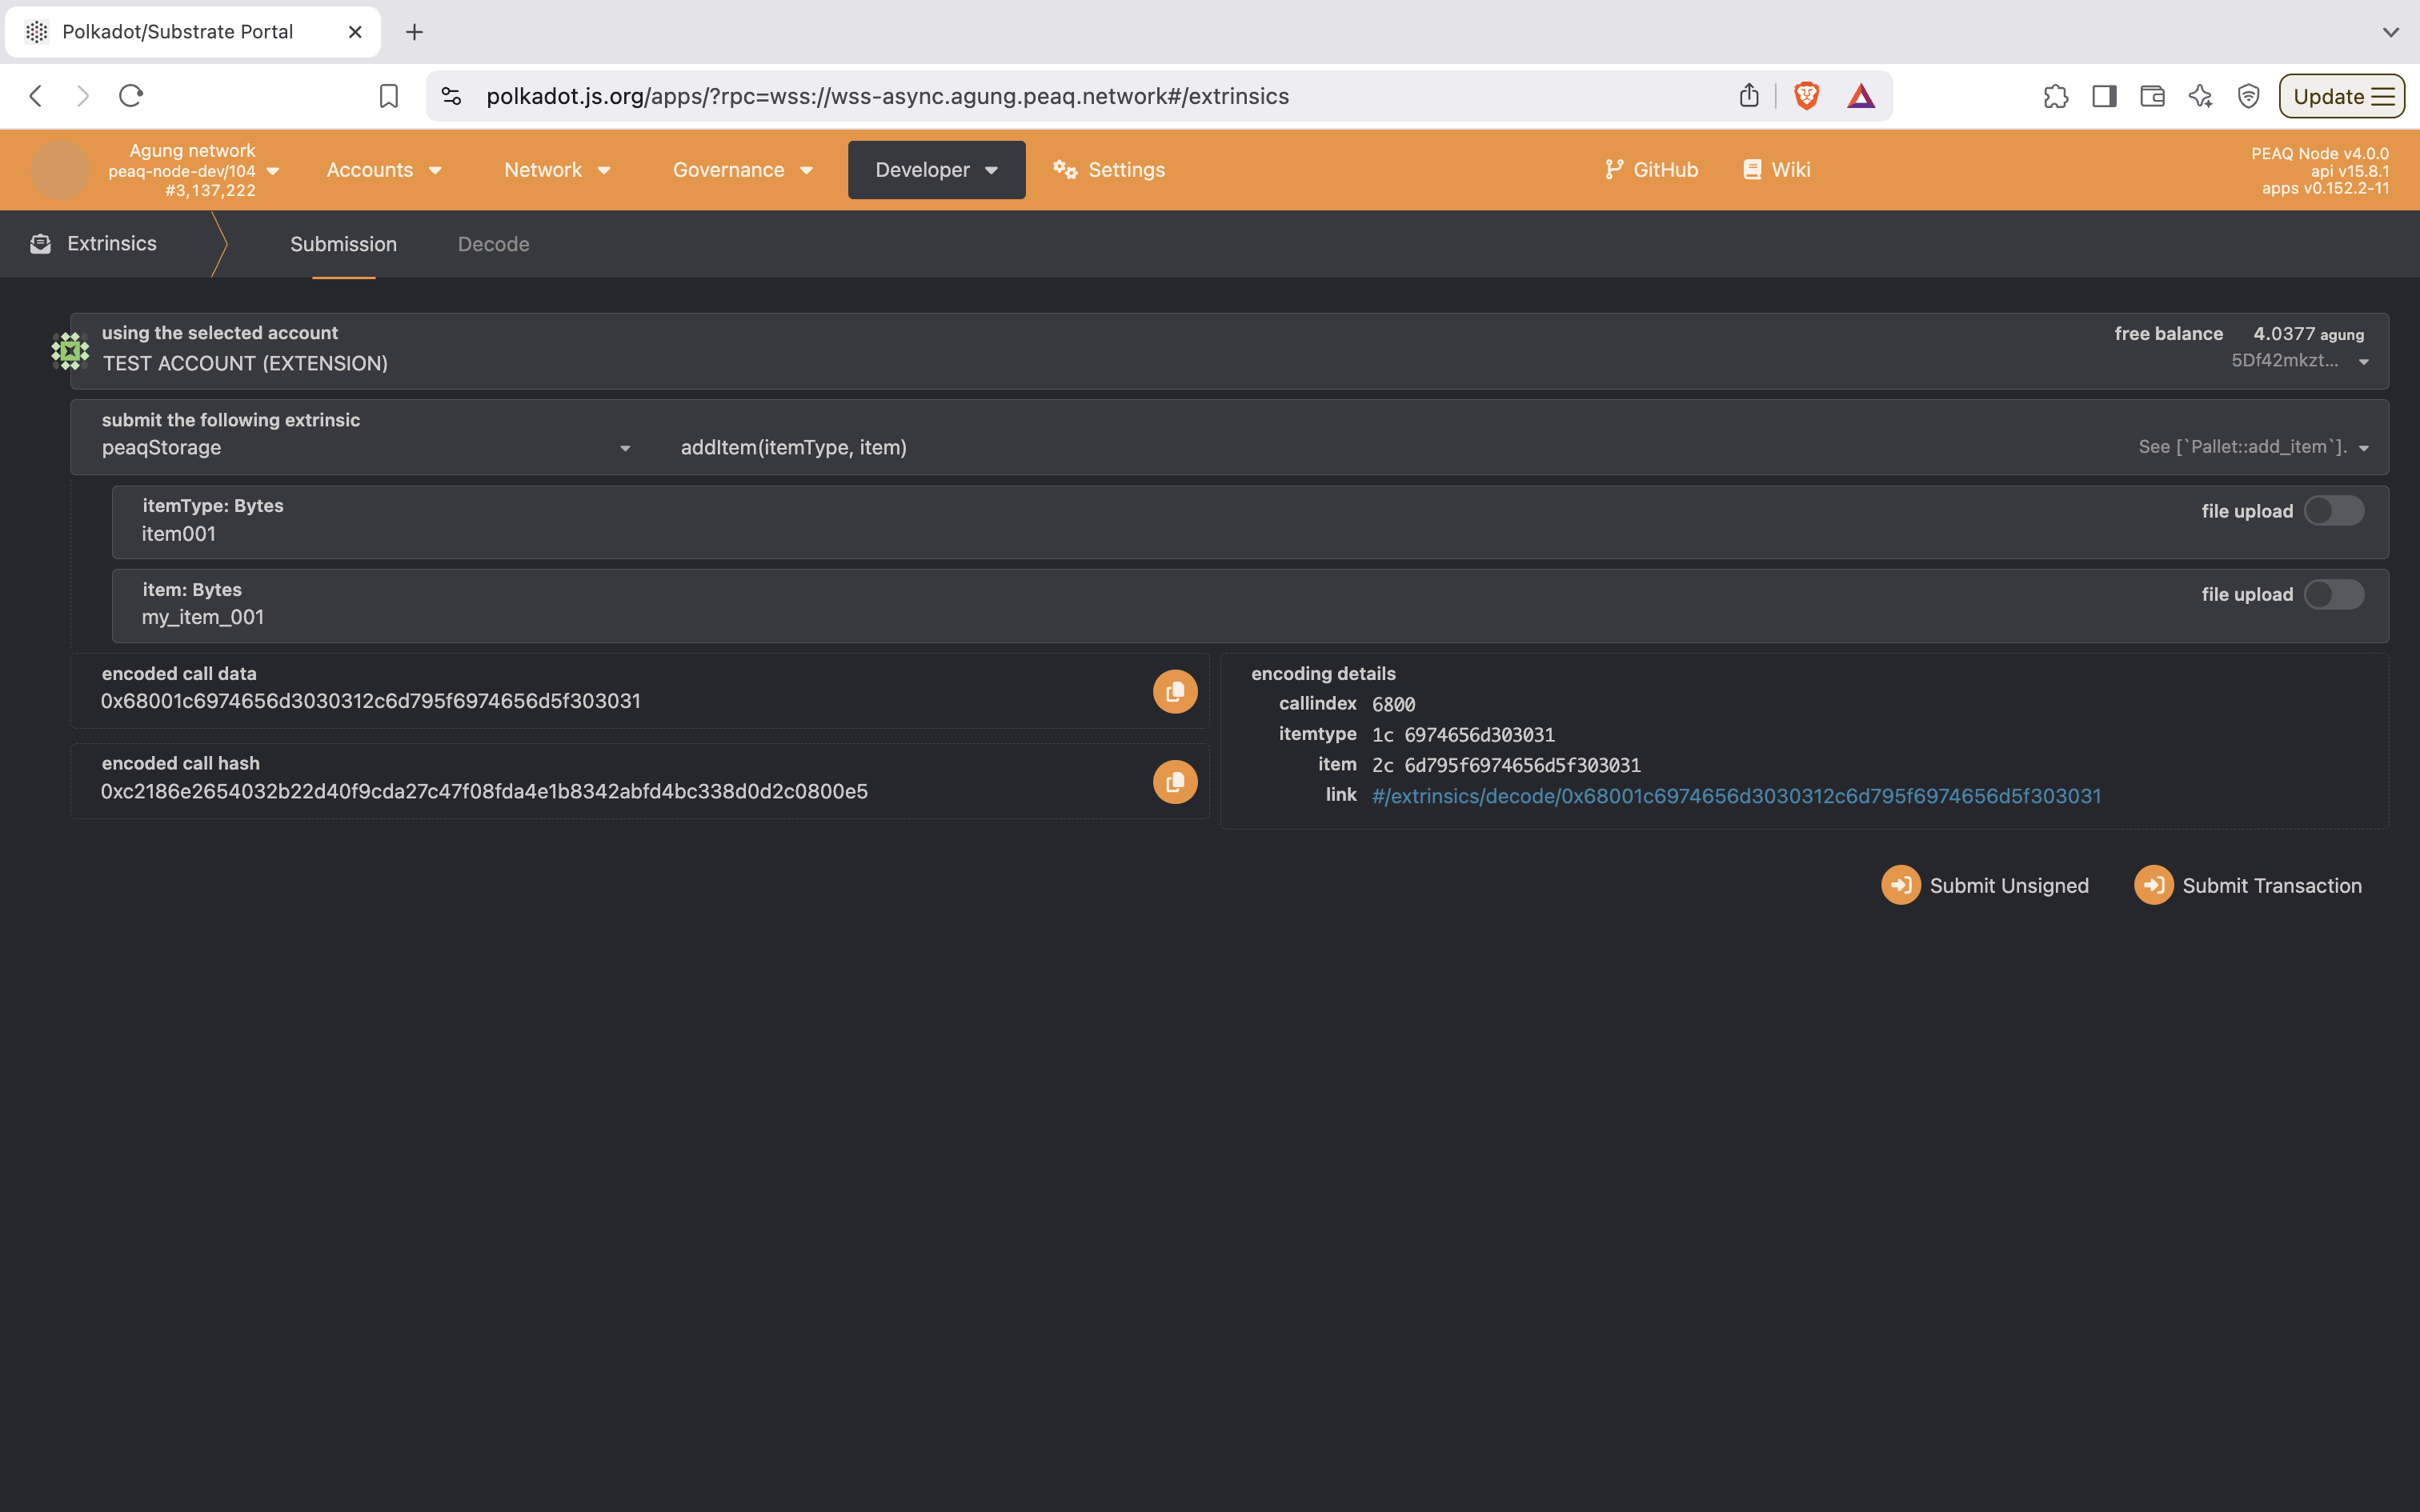This screenshot has height=1512, width=2420.
Task: Click the Submit Unsigned button
Action: coord(1985,885)
